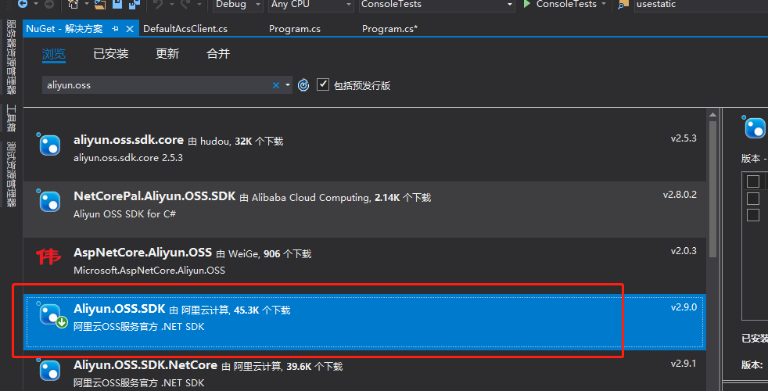
Task: Click the New Project toolbar icon
Action: click(73, 4)
